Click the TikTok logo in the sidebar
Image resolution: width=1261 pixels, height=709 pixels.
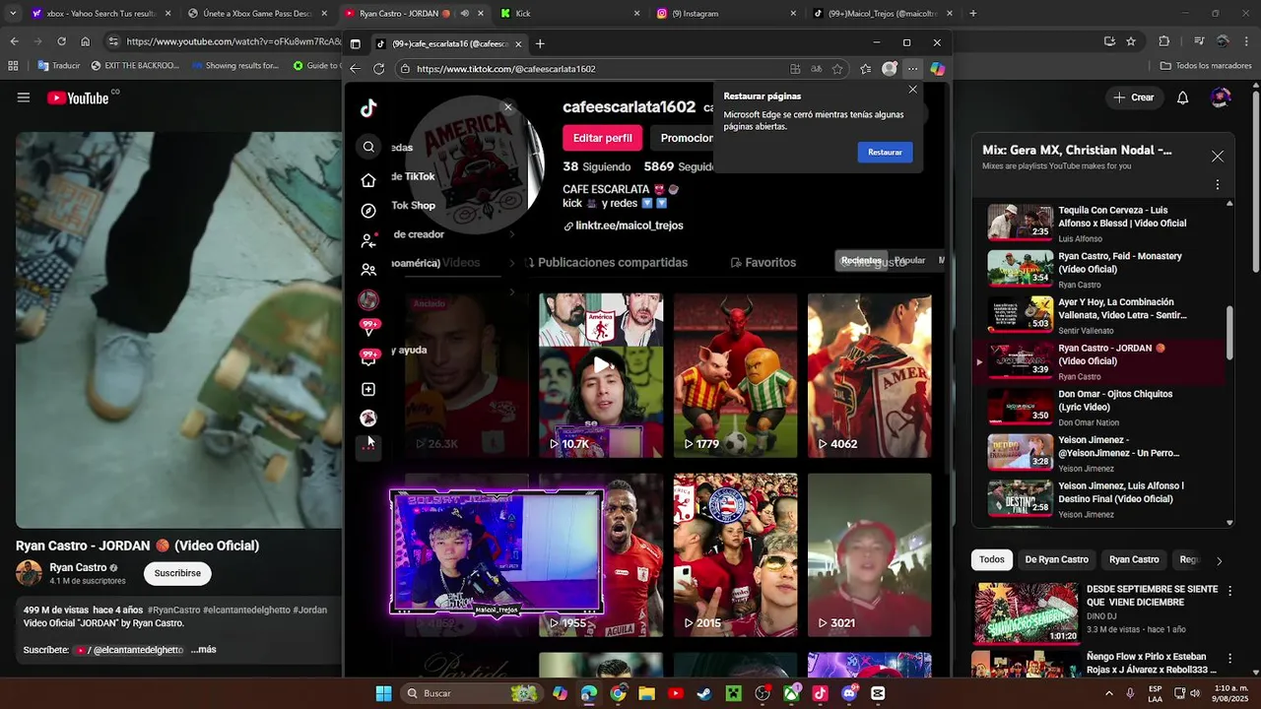[x=368, y=108]
